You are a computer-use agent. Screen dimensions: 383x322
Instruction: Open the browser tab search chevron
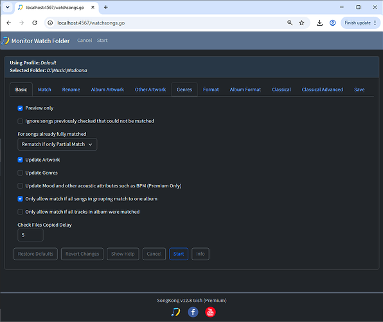(x=8, y=7)
